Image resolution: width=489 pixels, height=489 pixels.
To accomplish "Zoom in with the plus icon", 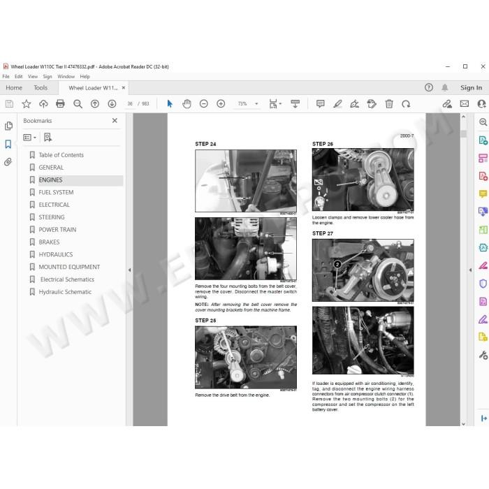I will click(x=221, y=103).
